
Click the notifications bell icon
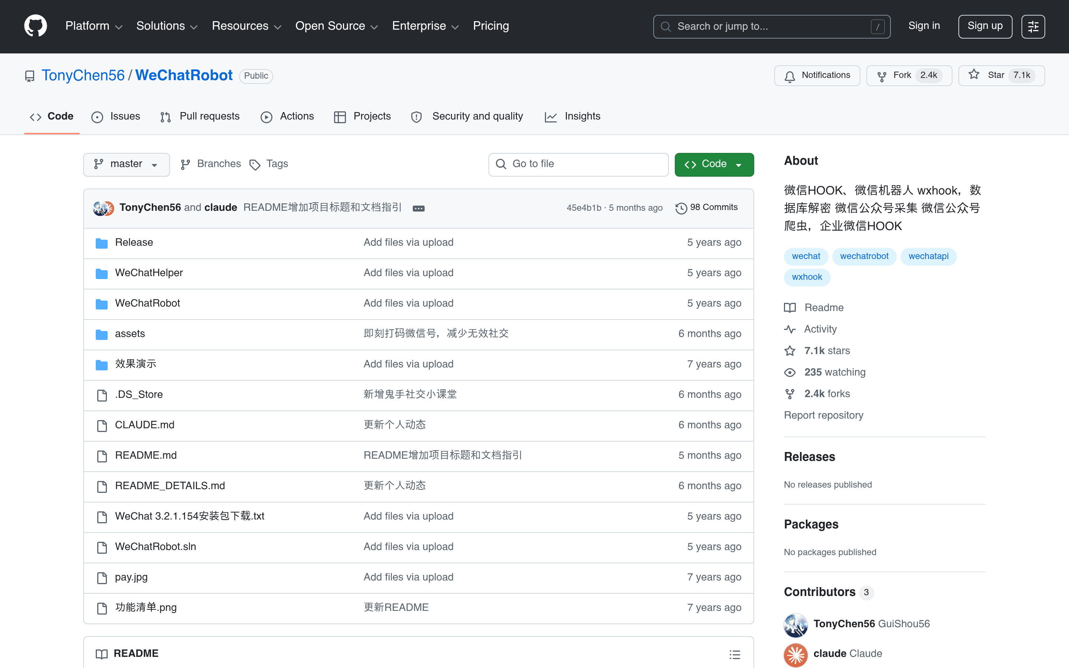[790, 76]
